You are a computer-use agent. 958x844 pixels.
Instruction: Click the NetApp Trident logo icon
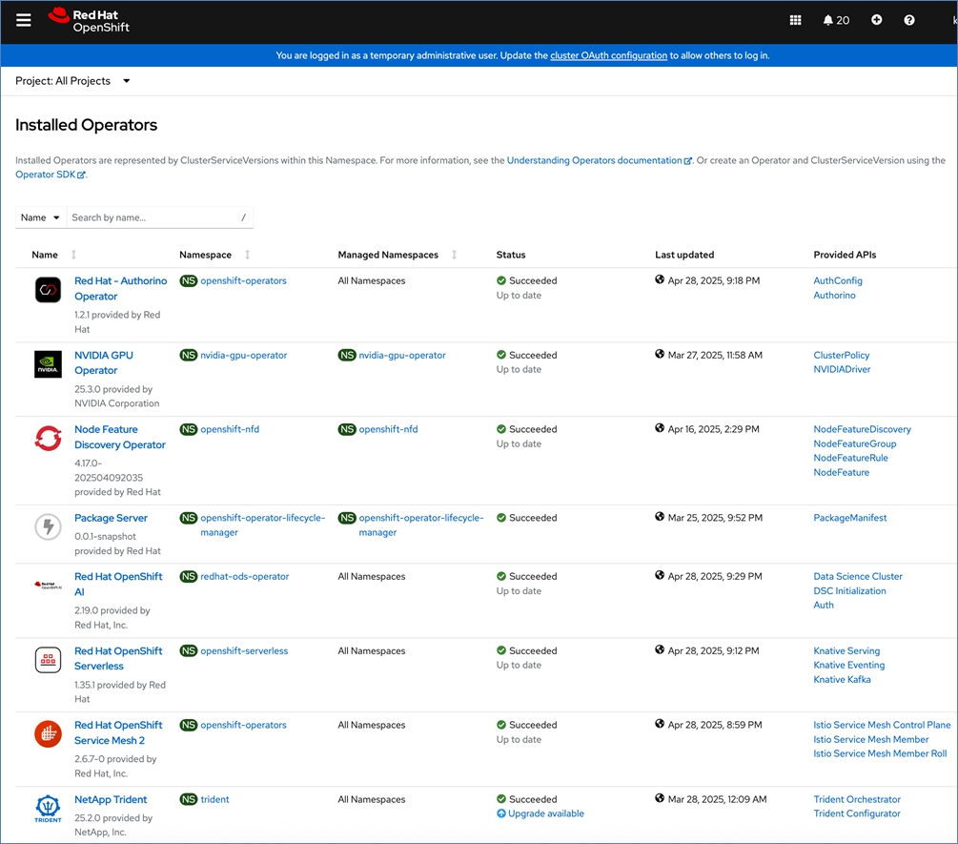48,809
